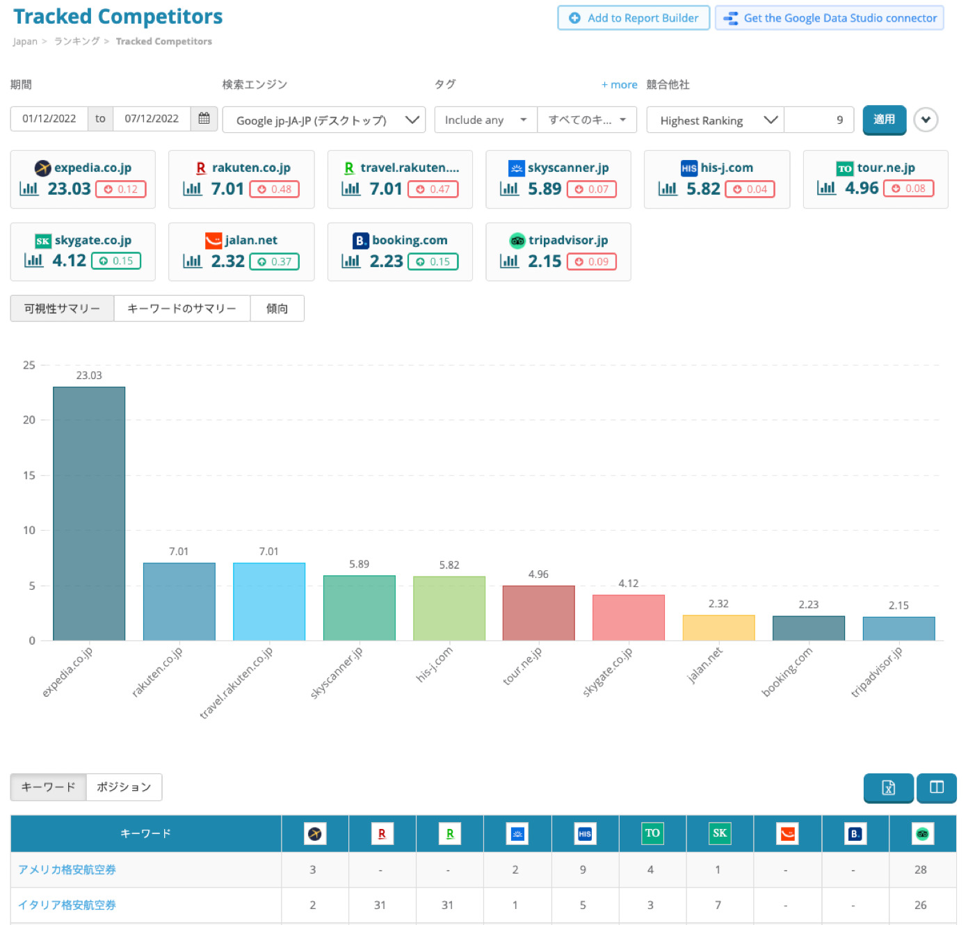Viewport: 968px width, 925px height.
Task: Click the jalan.net card chart icon
Action: coord(193,261)
